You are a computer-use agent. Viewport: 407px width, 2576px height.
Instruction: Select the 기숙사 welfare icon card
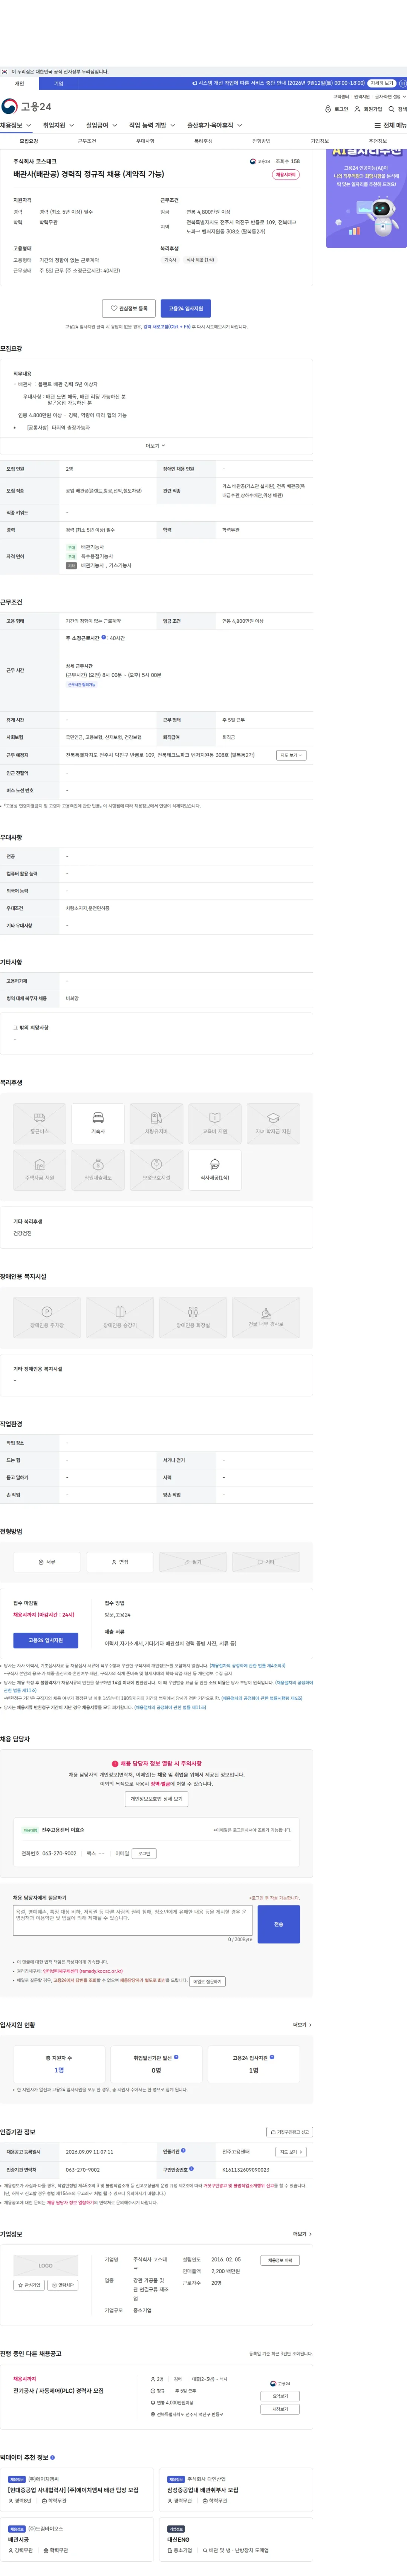pos(98,1123)
